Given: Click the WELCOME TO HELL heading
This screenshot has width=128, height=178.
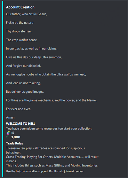Looking at the screenshot, I should point(20,124).
